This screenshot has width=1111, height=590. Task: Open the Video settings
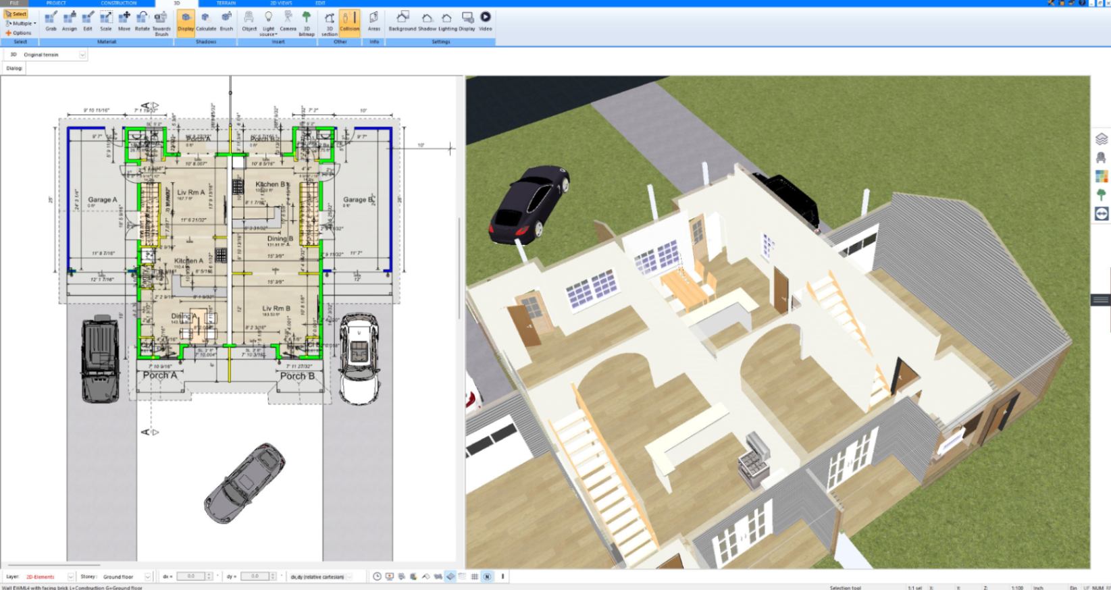point(486,22)
